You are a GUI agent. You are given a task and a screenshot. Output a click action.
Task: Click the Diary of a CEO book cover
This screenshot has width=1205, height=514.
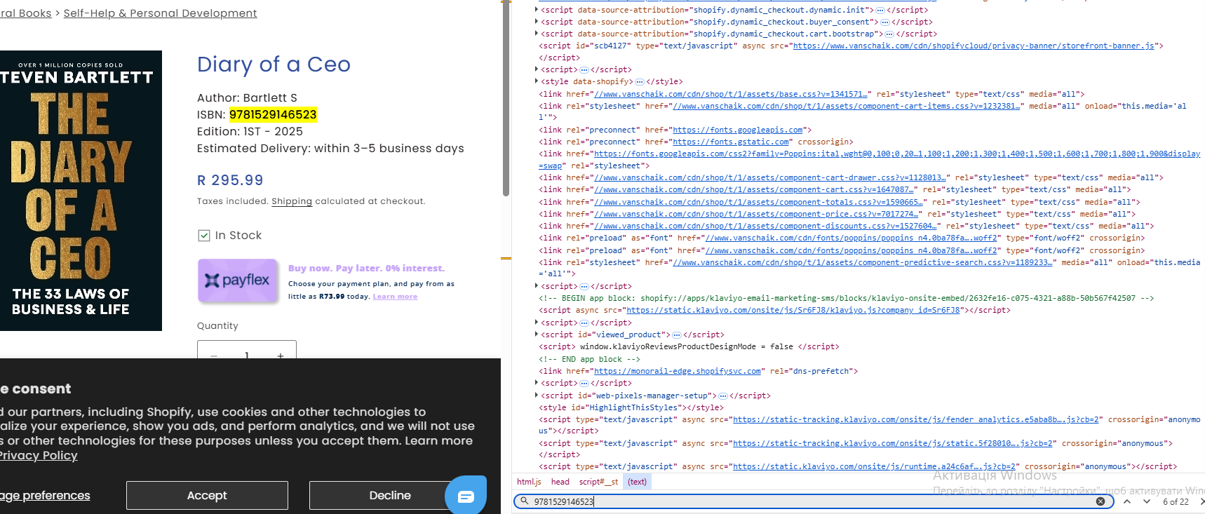point(81,191)
